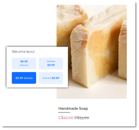This screenshot has width=139, height=130.
Task: Click bold $9.99 beneath the crossed-out $10.00
Action: 51,65
